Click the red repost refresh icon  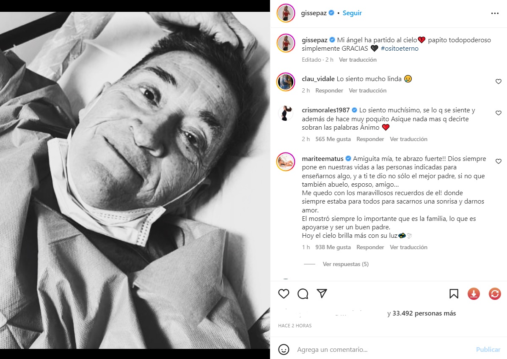[495, 294]
